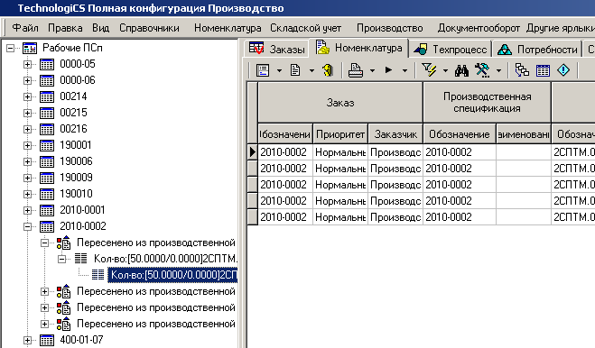Open dropdown arrow next to document icon
The image size is (595, 348).
point(311,70)
